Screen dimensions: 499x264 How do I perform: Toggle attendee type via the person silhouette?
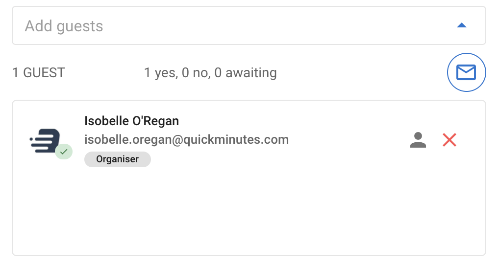(418, 140)
